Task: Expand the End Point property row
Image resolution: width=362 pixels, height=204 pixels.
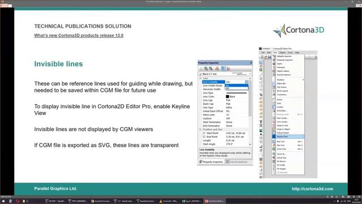Action: 204,137
